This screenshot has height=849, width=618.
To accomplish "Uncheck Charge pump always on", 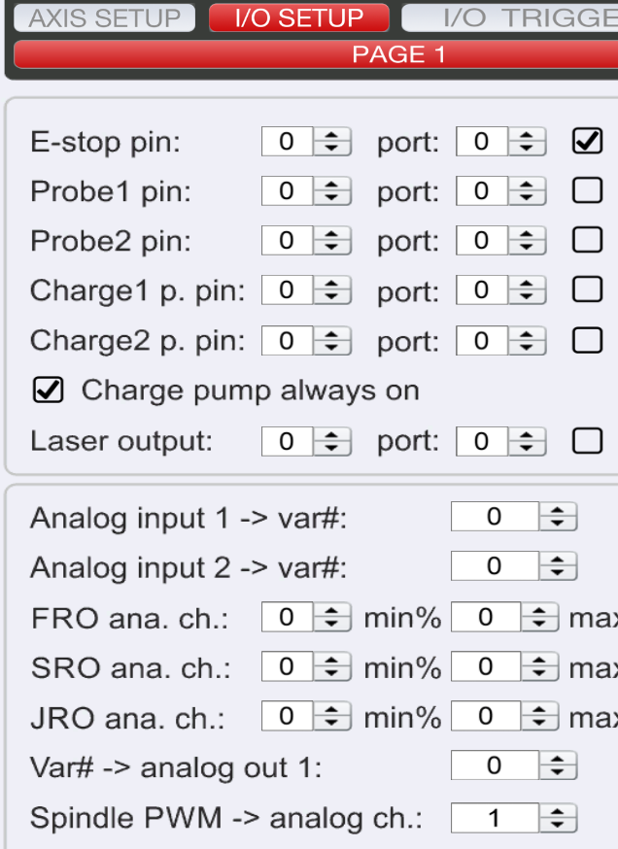I will pyautogui.click(x=46, y=390).
